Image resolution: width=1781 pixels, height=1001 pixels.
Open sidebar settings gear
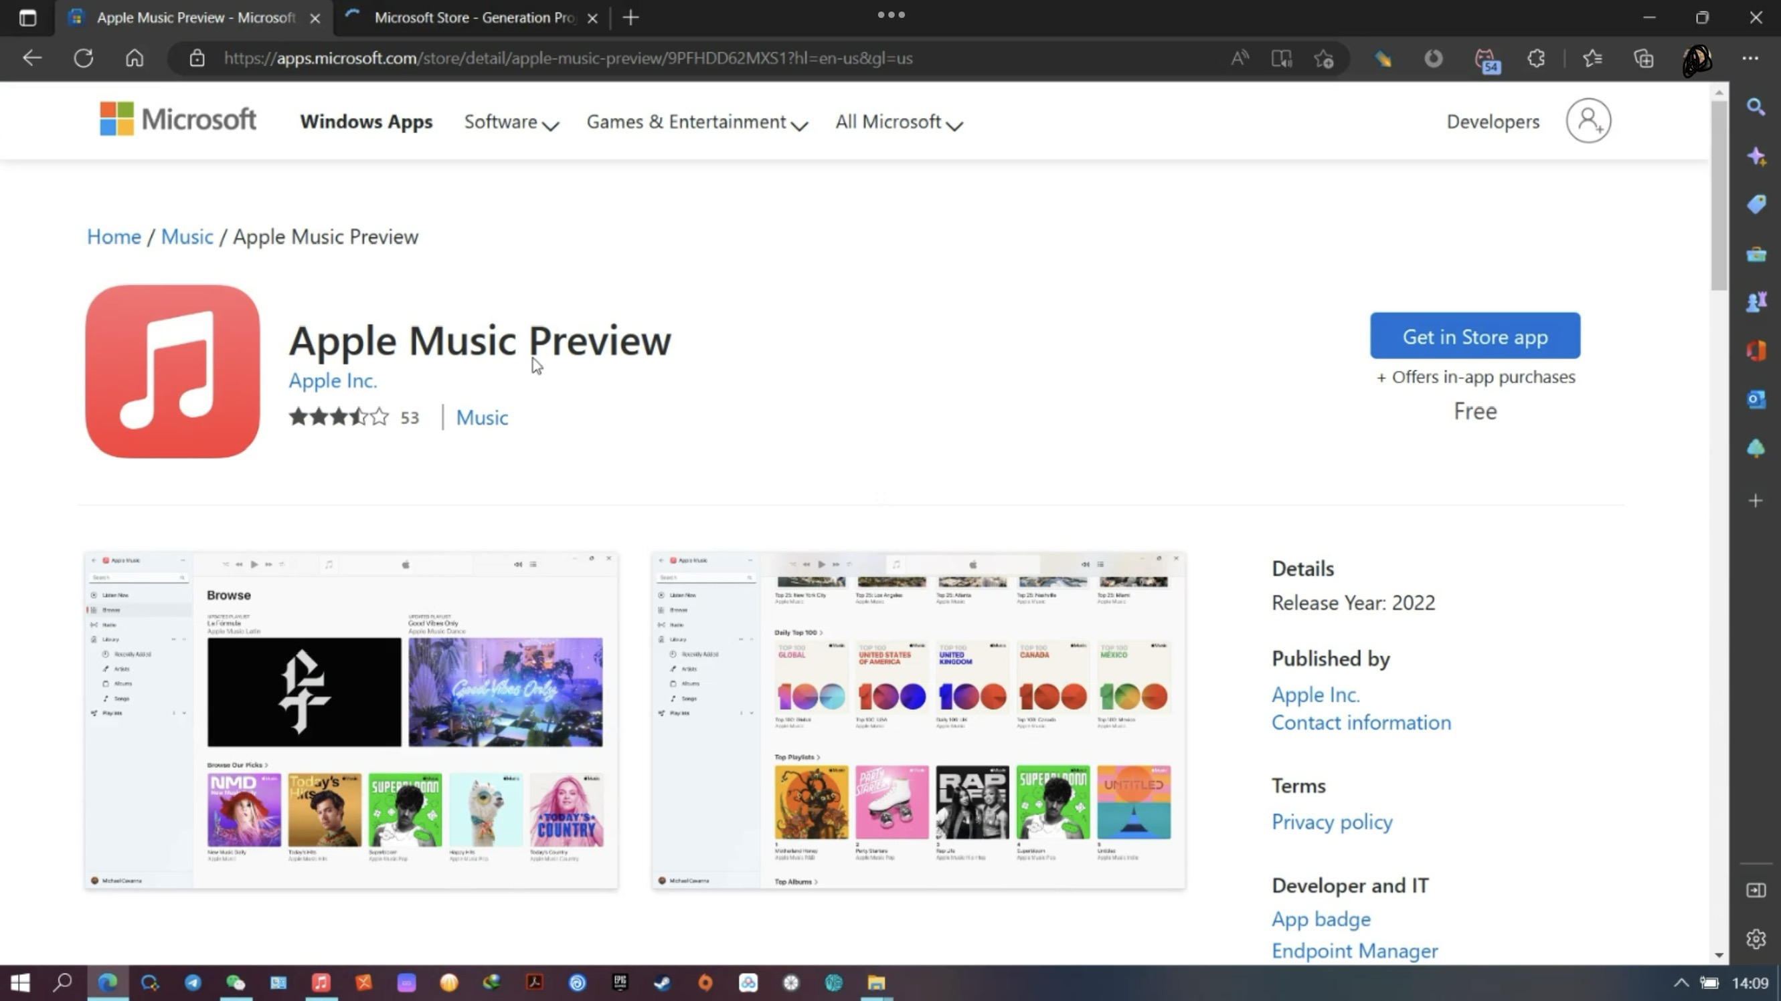pyautogui.click(x=1756, y=939)
